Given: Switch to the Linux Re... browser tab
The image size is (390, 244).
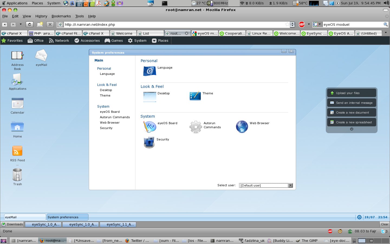Looking at the screenshot, I should click(259, 33).
